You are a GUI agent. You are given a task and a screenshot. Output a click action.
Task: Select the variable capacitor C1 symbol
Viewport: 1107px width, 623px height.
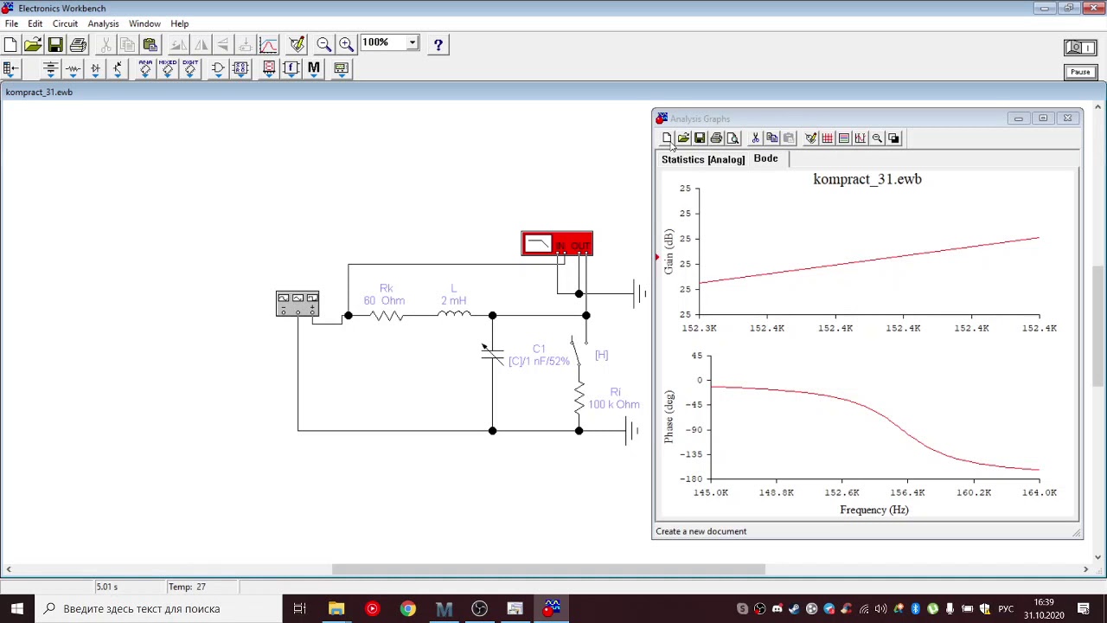[492, 353]
